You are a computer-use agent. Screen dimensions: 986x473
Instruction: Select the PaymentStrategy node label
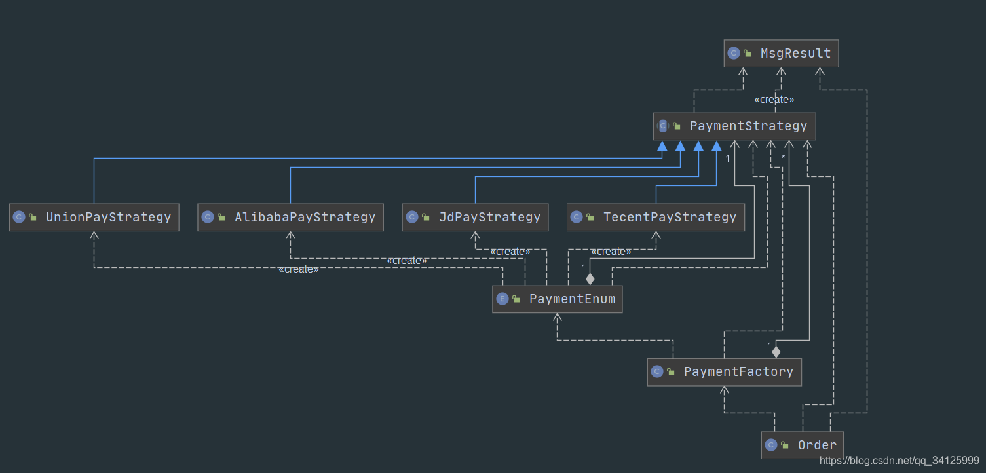pyautogui.click(x=748, y=126)
